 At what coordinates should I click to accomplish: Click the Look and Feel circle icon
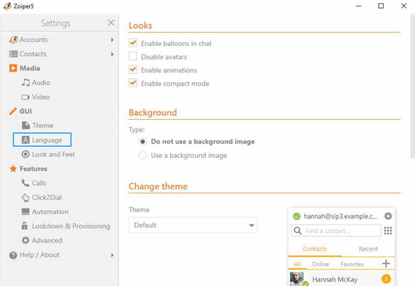pyautogui.click(x=26, y=154)
